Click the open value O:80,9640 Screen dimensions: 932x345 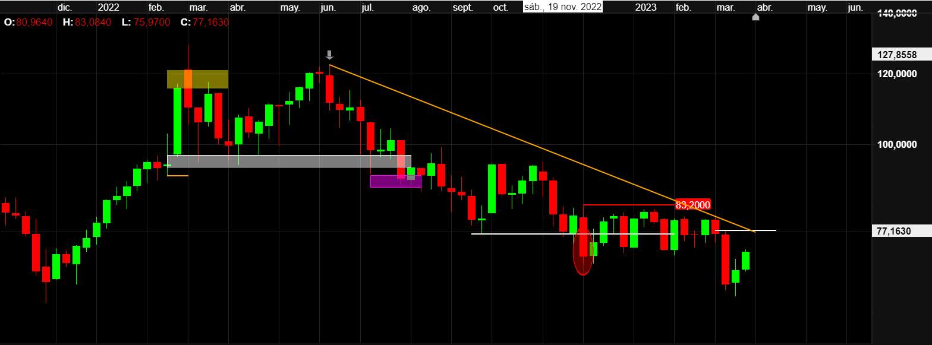28,22
